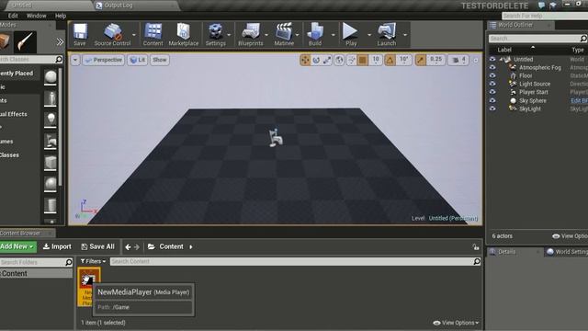Open the Show viewport menu
This screenshot has width=588, height=331.
[159, 60]
